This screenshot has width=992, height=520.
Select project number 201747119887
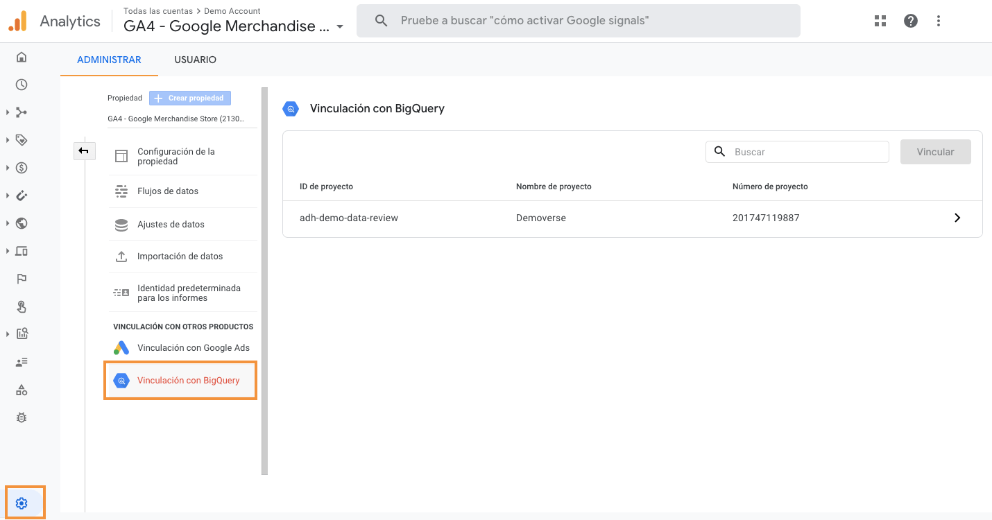coord(766,218)
